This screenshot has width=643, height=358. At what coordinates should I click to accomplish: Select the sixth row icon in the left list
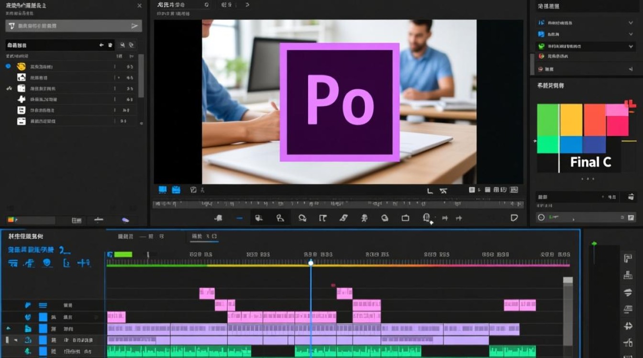[x=21, y=121]
